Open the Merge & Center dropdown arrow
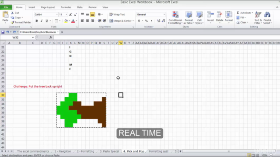 coord(133,21)
